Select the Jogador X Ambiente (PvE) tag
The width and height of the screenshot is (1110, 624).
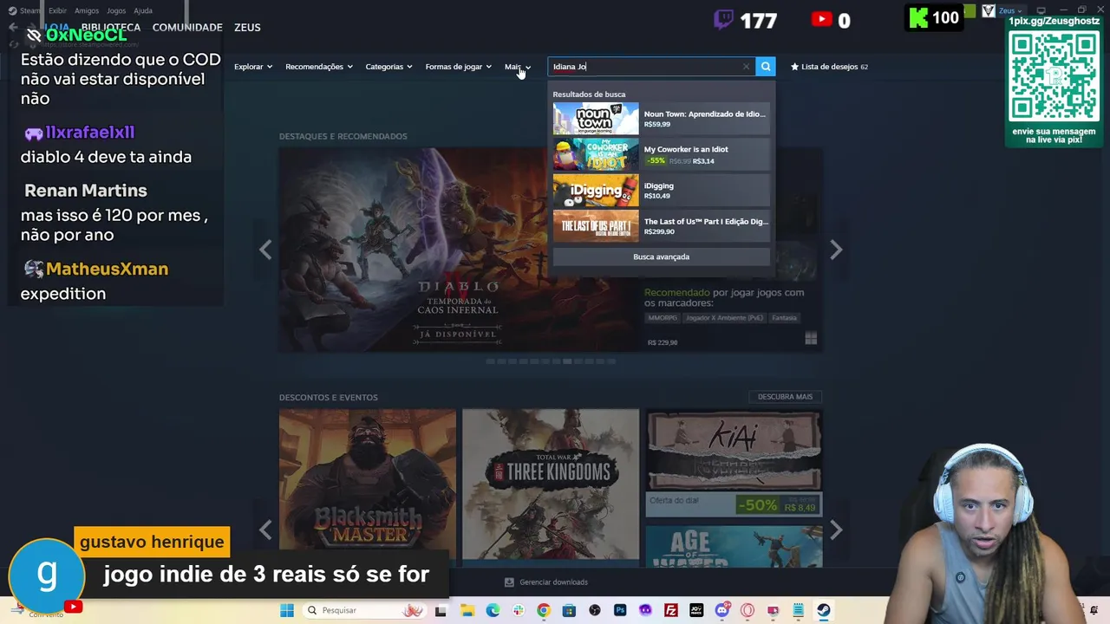(724, 318)
